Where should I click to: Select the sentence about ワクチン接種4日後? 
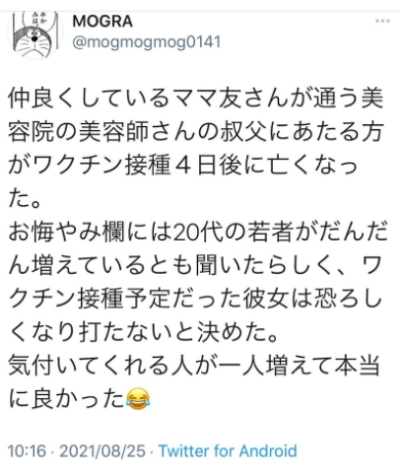click(182, 165)
